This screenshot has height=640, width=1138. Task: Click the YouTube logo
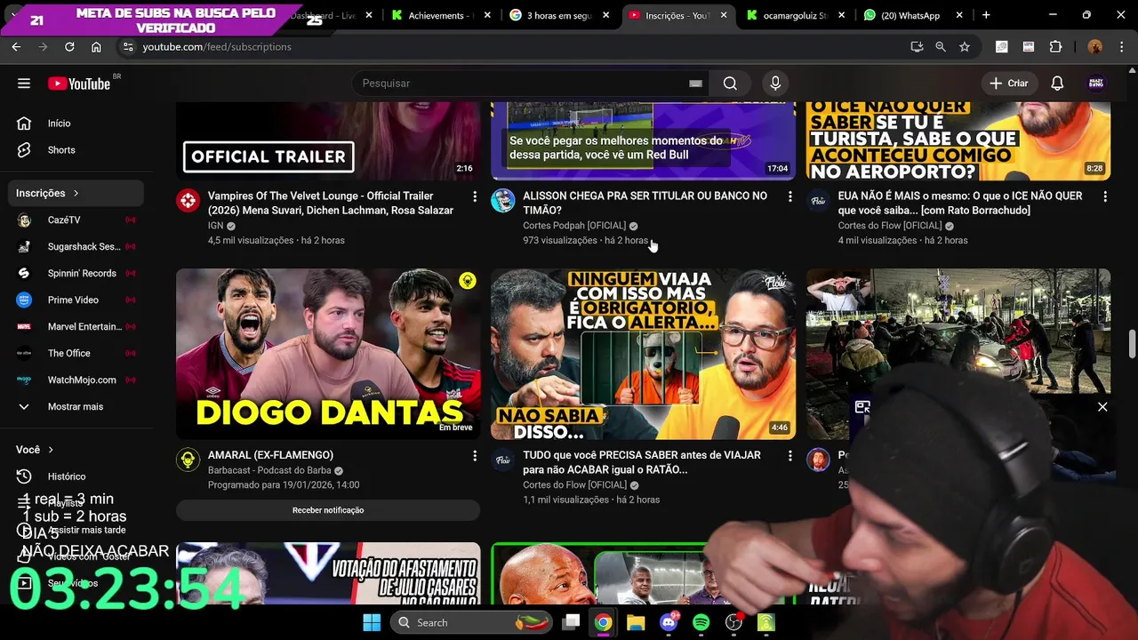tap(79, 84)
